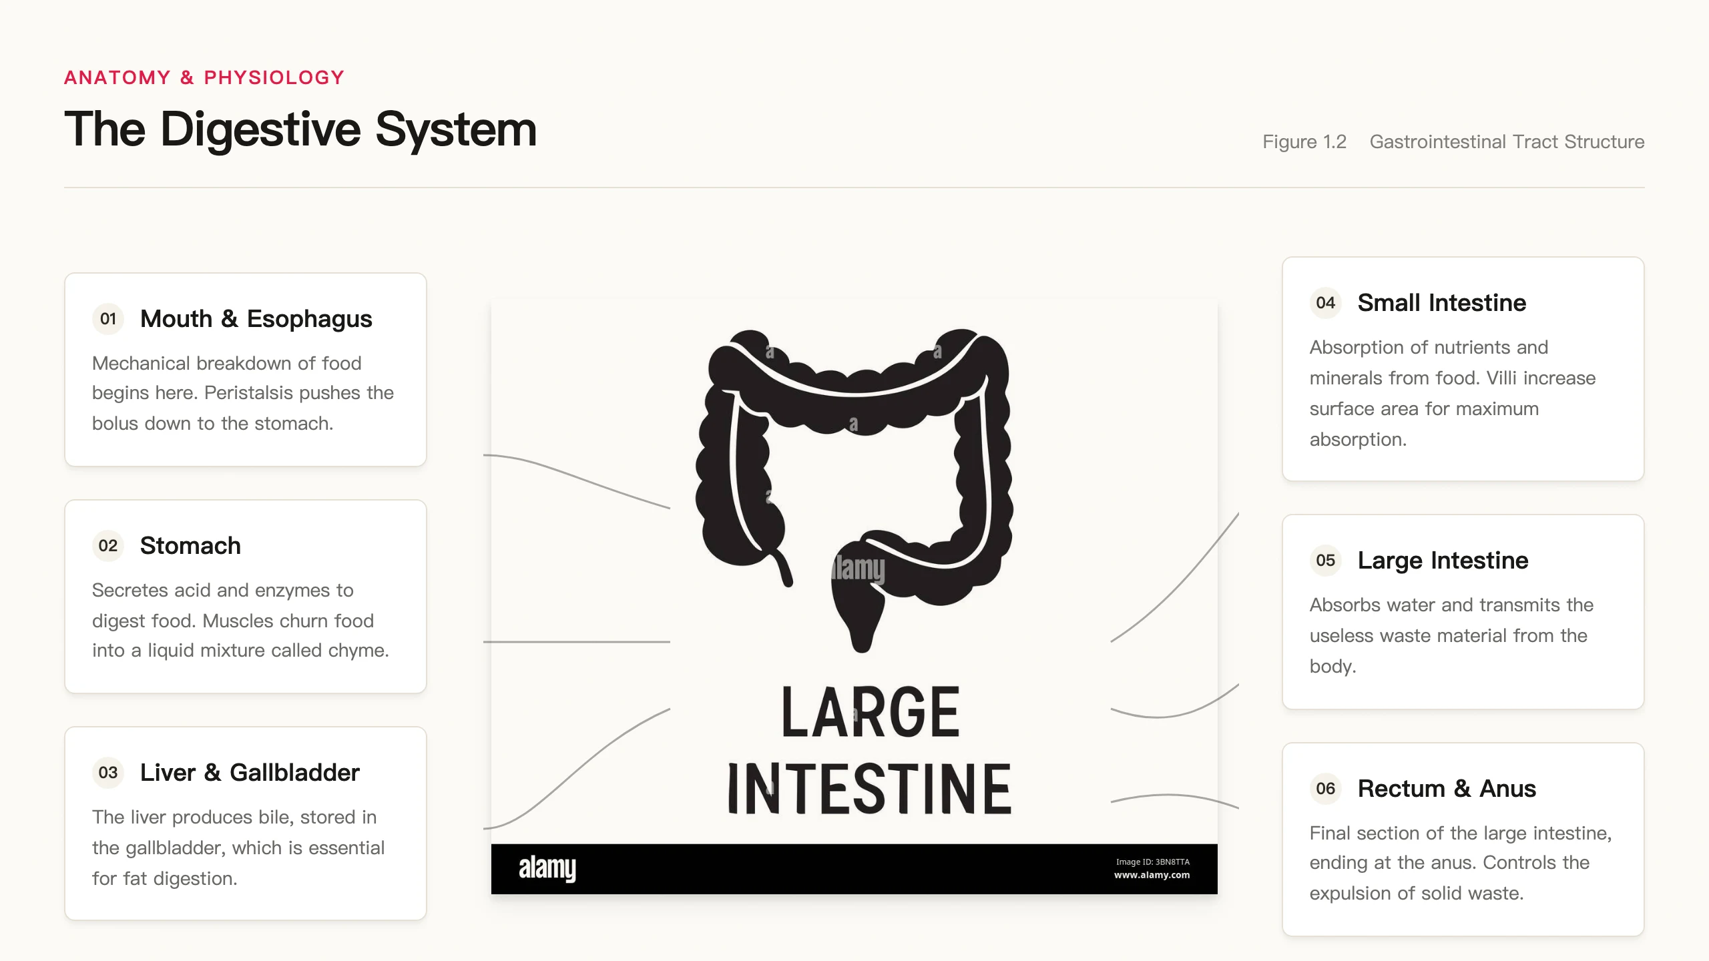Click the Anatomy & Physiology label
Image resolution: width=1709 pixels, height=961 pixels.
point(204,77)
